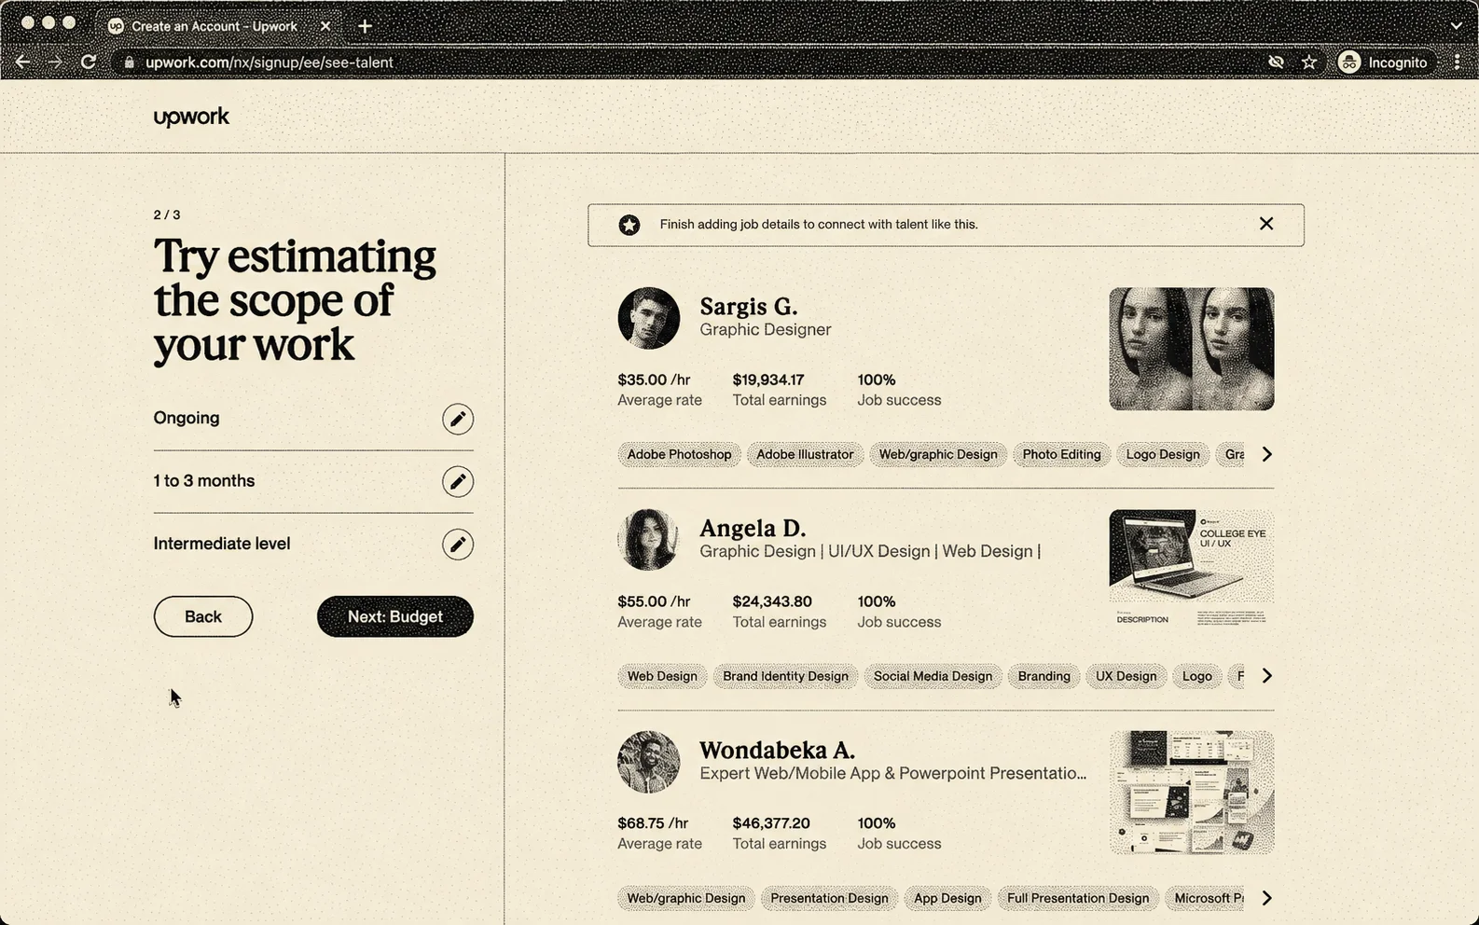Open Sargis G. profile photo
Screen dimensions: 1479x925
coord(648,318)
